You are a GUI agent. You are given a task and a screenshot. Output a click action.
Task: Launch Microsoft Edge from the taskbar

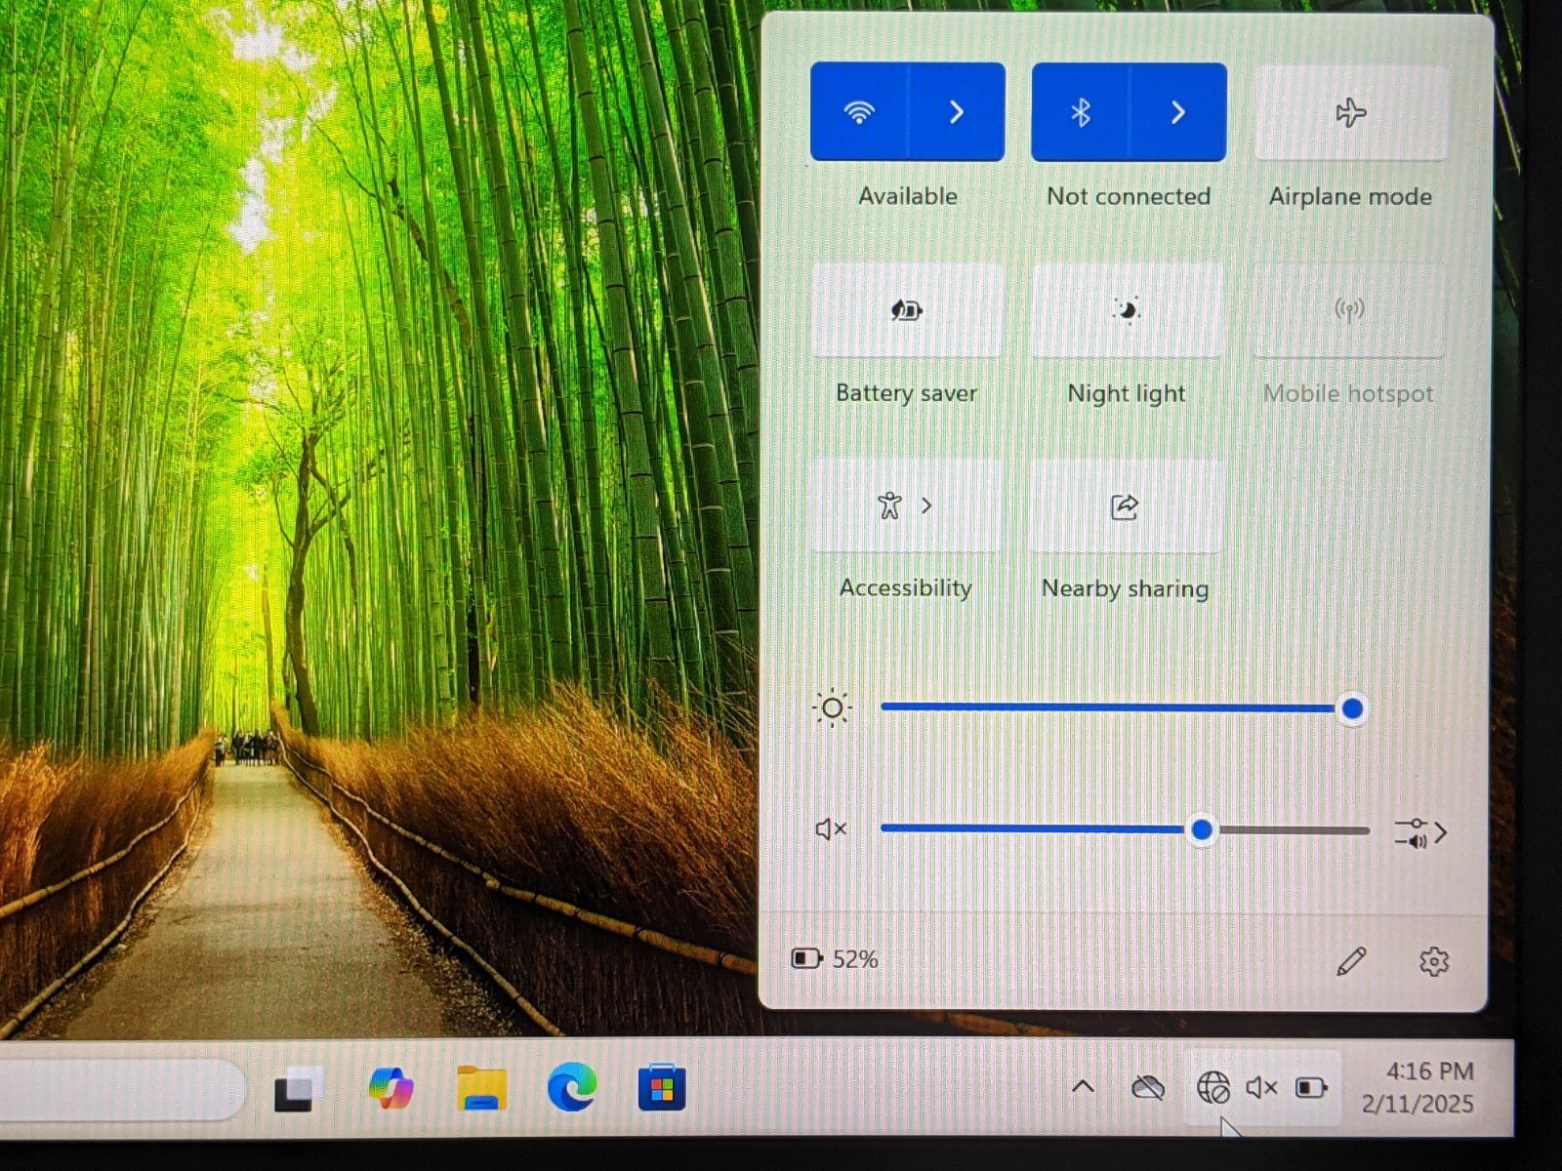pos(572,1087)
